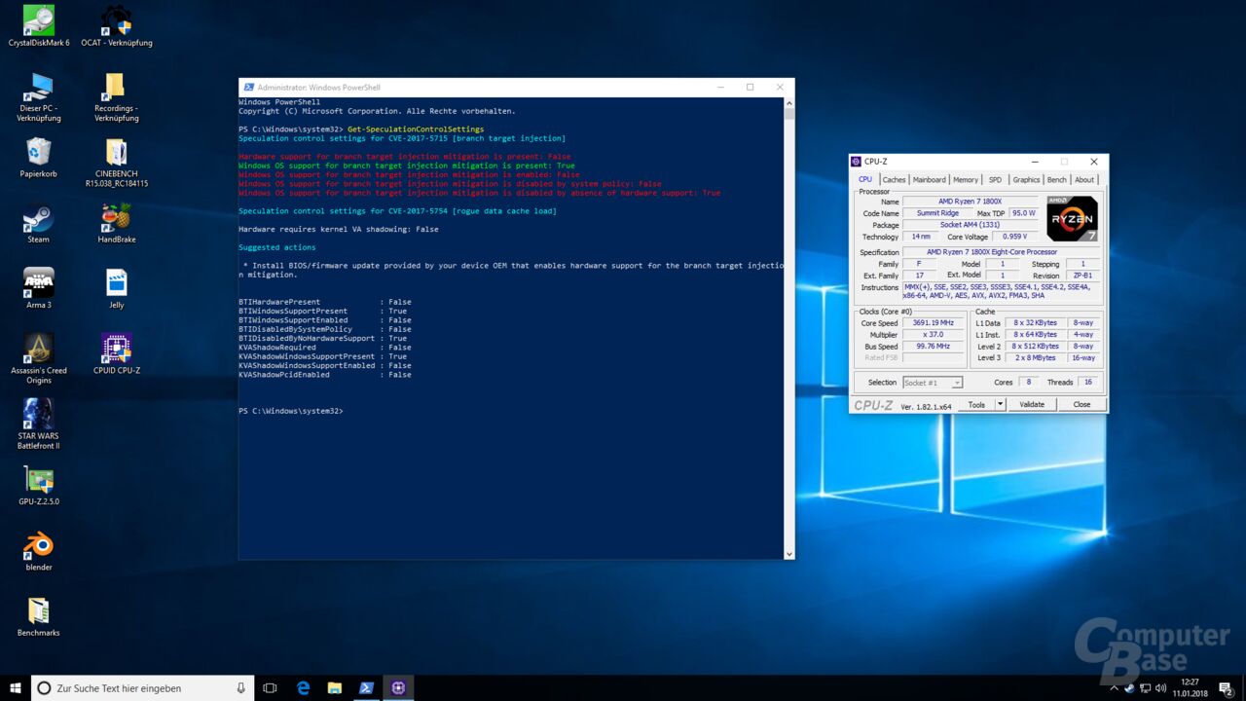Click PowerShell scrollbar down arrow

tap(789, 554)
